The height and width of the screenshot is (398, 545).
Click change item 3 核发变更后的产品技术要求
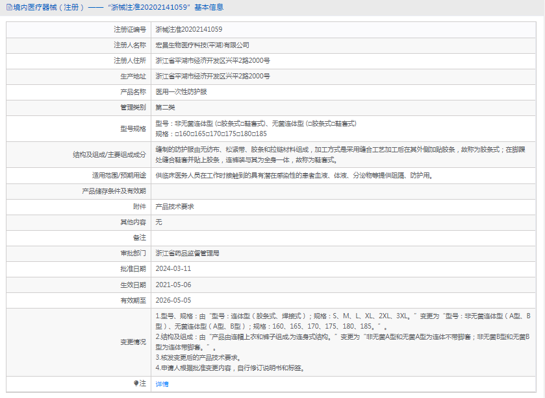pos(199,358)
